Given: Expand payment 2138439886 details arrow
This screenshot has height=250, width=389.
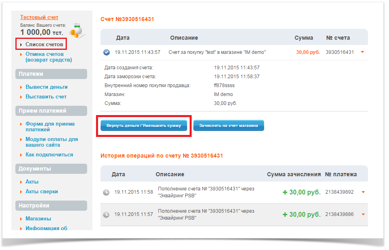Looking at the screenshot, I should click(x=363, y=214).
